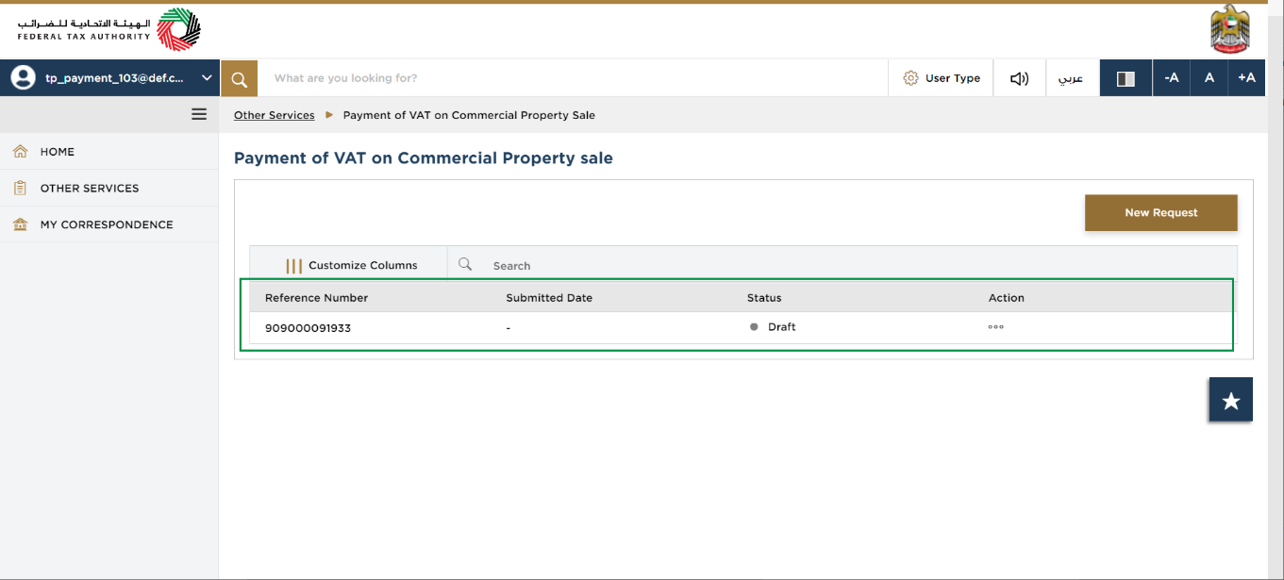
Task: Open the three-dot action menu for 909000091933
Action: pos(996,327)
